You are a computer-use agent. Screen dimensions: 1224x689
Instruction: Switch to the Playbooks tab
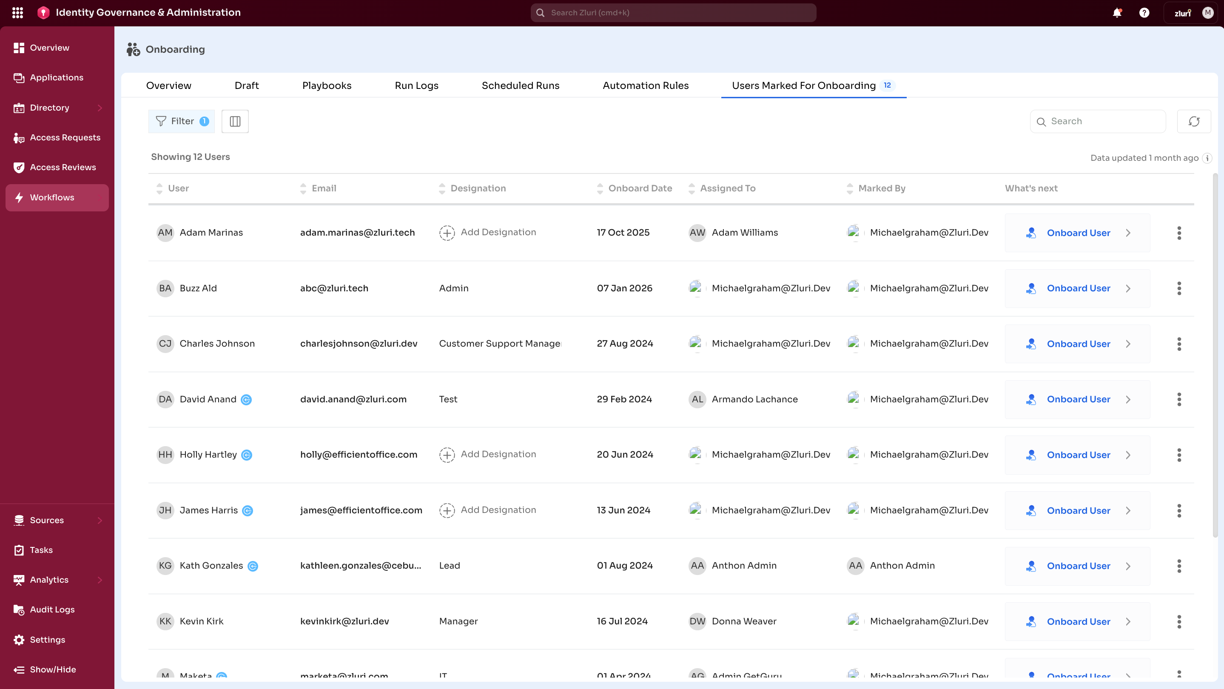point(327,85)
